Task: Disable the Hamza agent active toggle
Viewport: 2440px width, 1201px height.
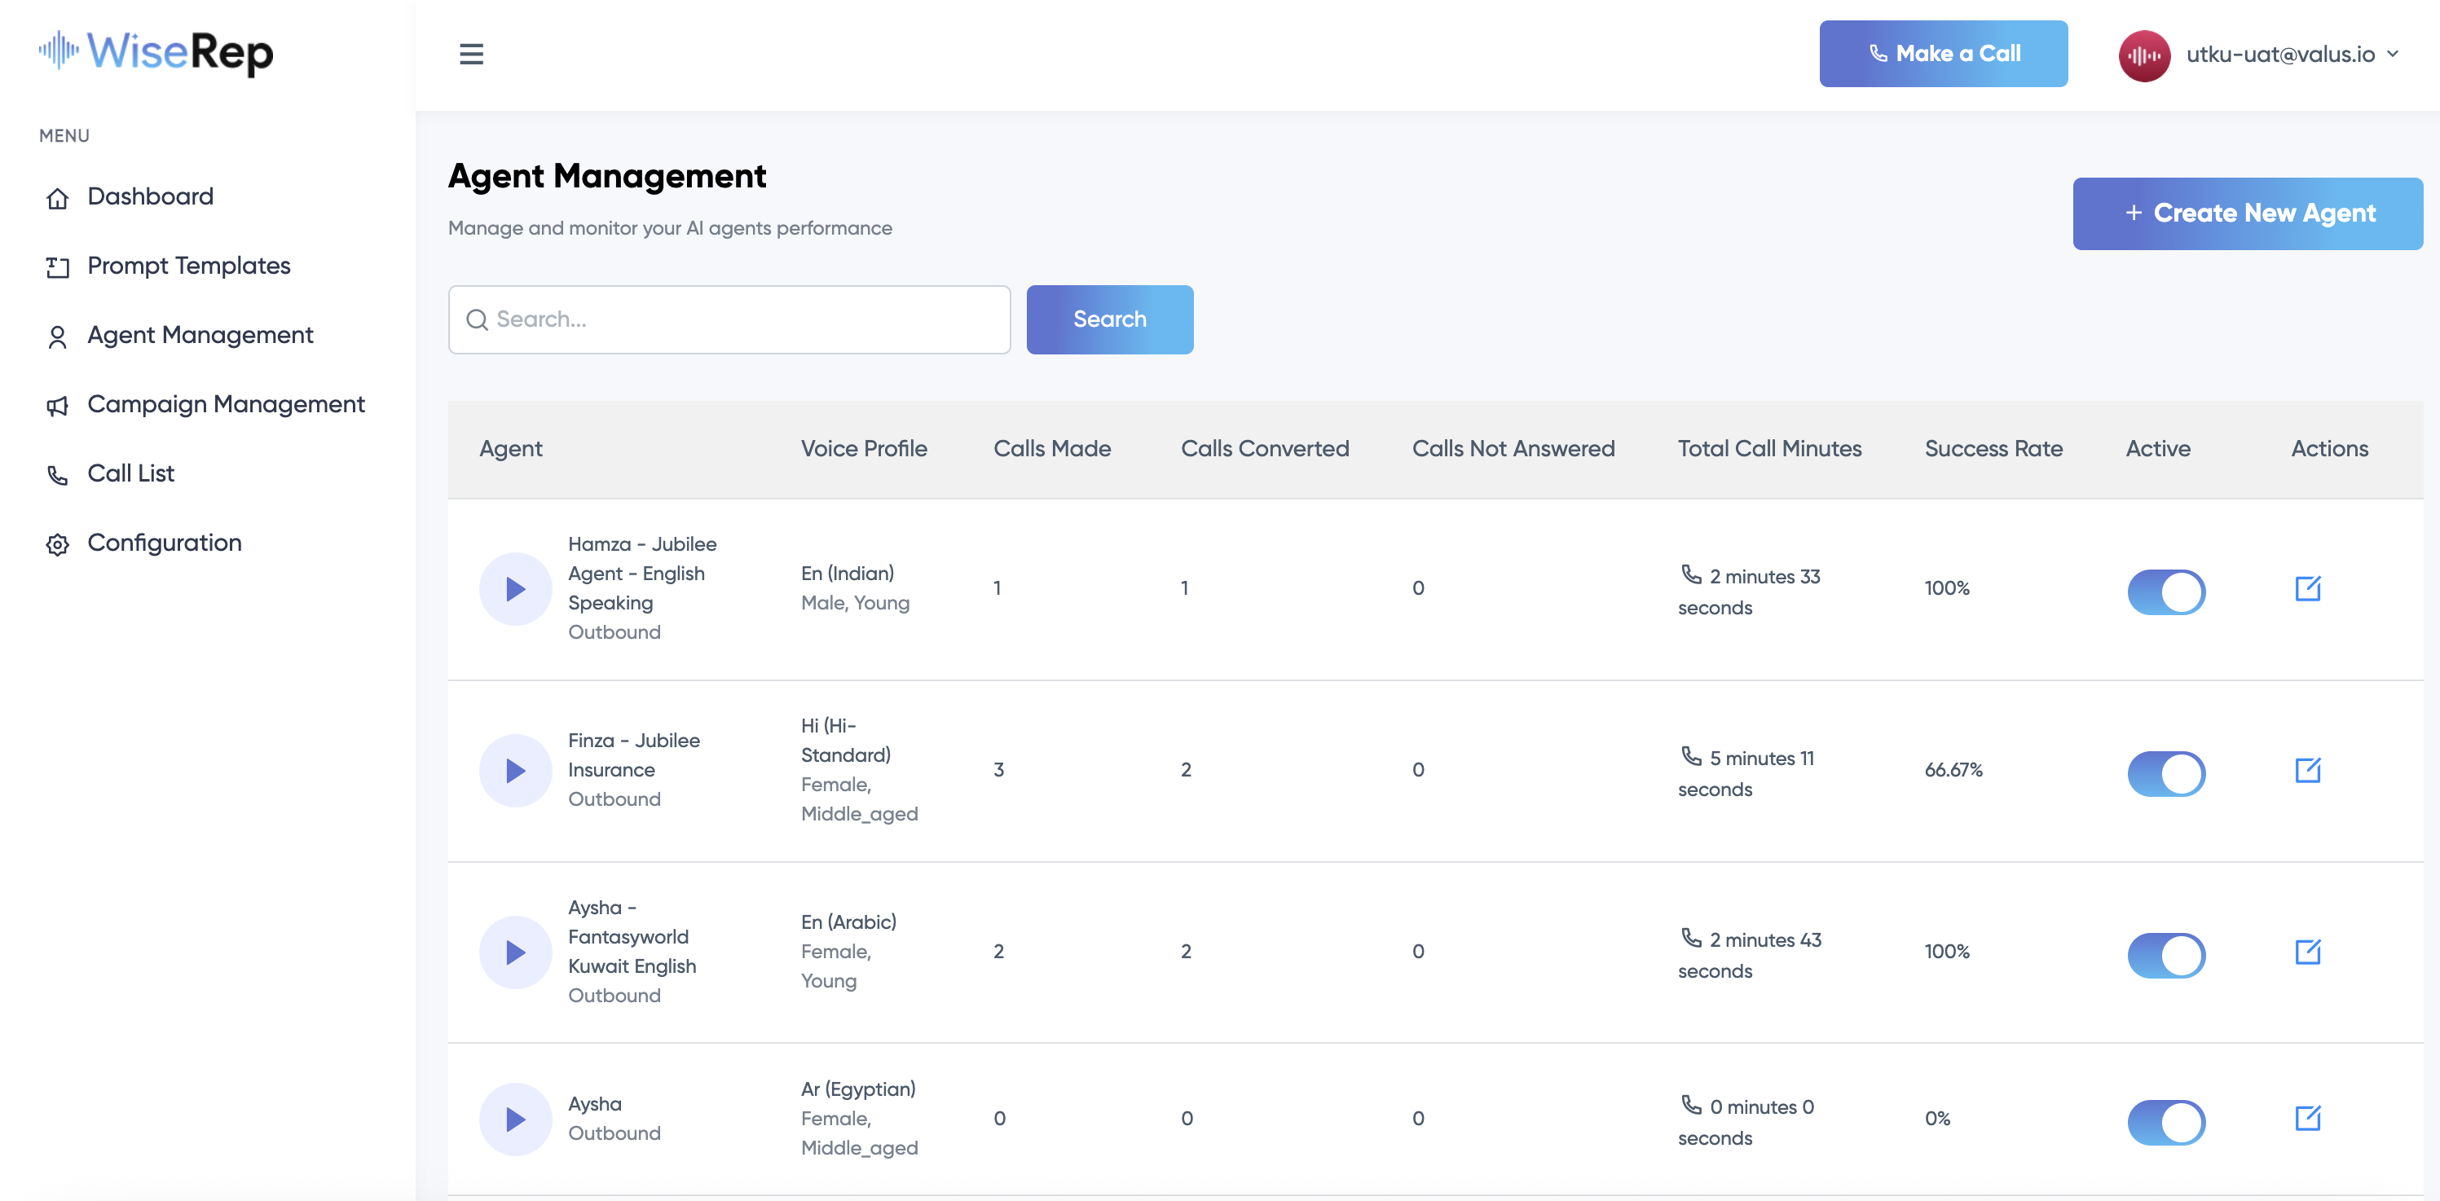Action: pyautogui.click(x=2167, y=591)
